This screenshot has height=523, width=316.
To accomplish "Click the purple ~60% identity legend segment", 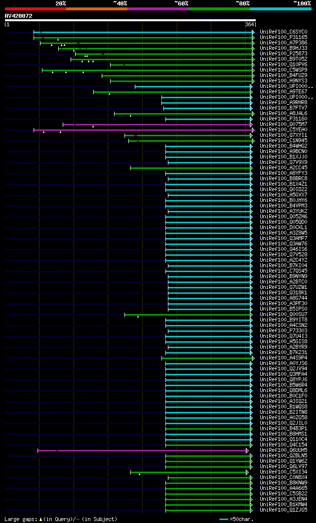I will 158,9.
